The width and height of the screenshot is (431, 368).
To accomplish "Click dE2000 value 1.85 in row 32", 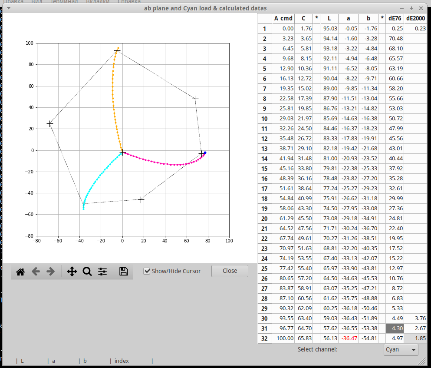I will tap(415, 338).
